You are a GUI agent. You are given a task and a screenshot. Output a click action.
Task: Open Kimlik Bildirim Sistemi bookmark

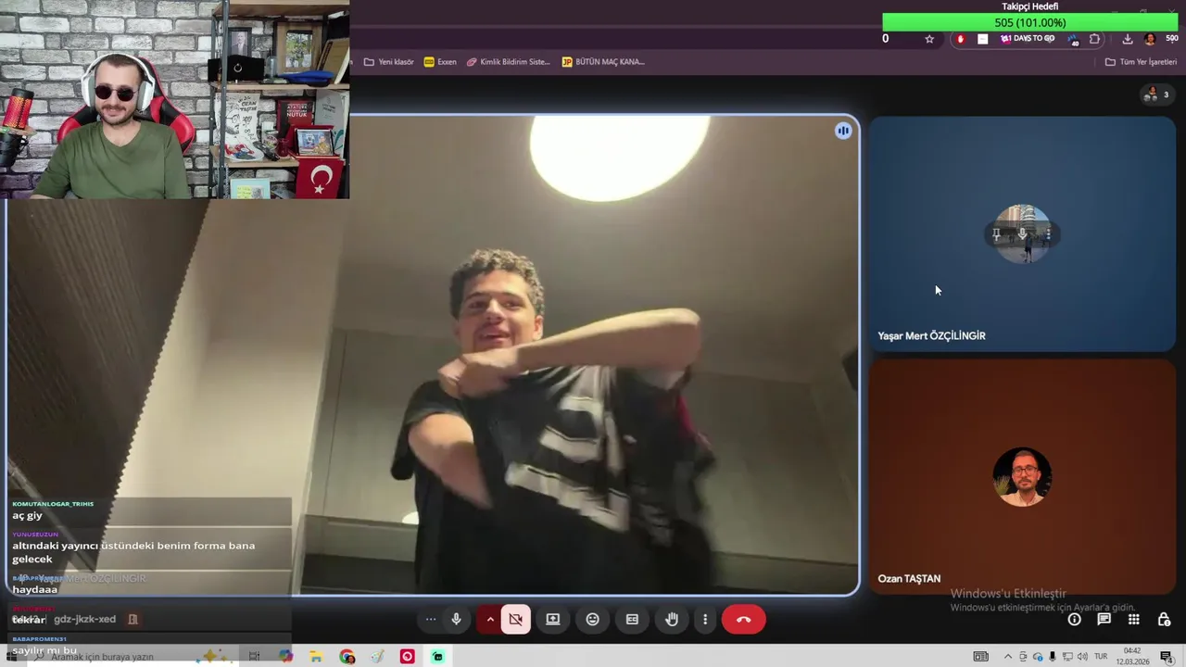[x=508, y=62]
